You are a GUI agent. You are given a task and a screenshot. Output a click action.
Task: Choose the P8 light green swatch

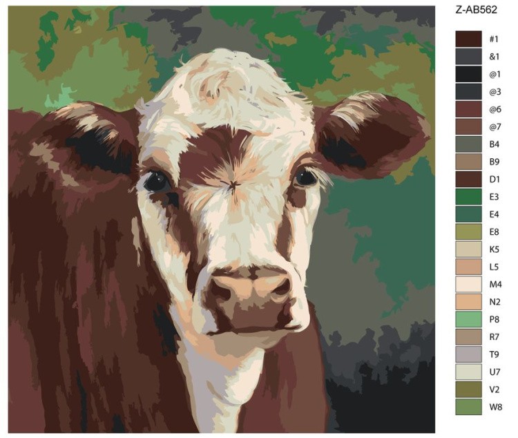tap(468, 319)
